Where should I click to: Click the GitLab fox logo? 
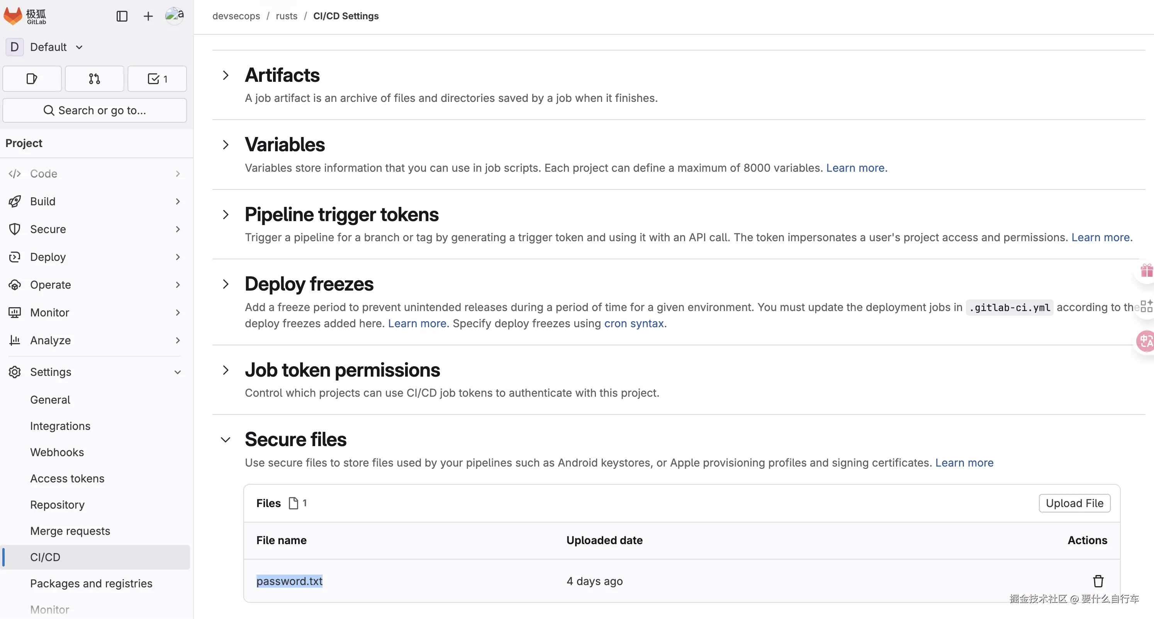tap(12, 16)
